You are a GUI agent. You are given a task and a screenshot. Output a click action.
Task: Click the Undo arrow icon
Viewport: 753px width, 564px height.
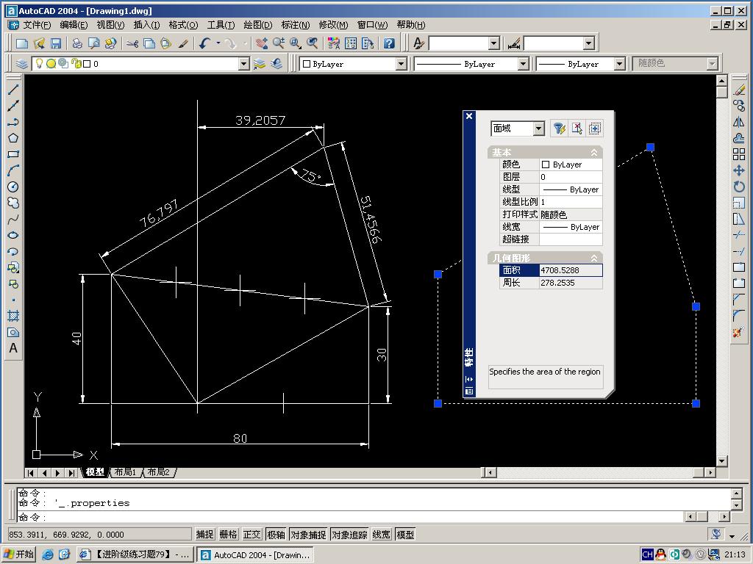204,43
